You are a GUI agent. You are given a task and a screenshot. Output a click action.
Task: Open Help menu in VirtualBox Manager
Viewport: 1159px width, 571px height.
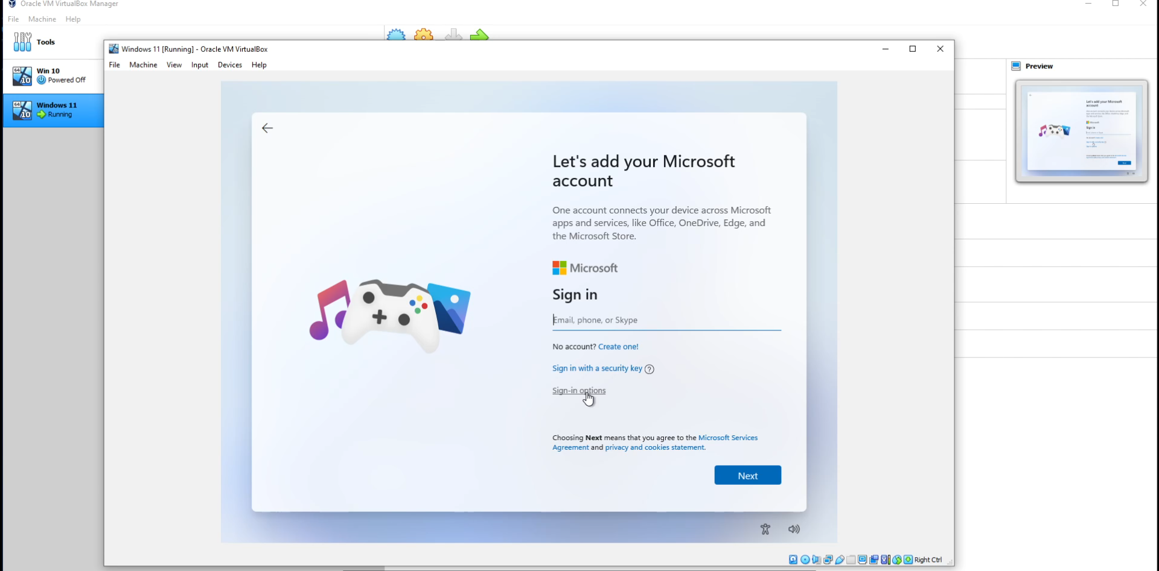pyautogui.click(x=73, y=19)
